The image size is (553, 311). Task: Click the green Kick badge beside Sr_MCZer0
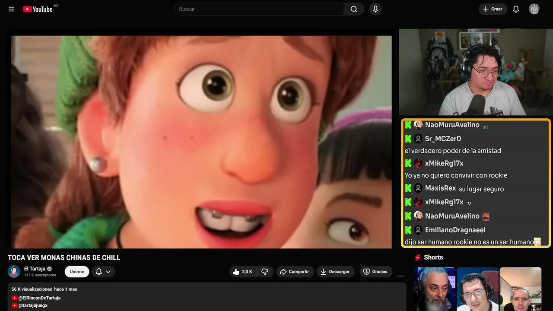(x=408, y=139)
